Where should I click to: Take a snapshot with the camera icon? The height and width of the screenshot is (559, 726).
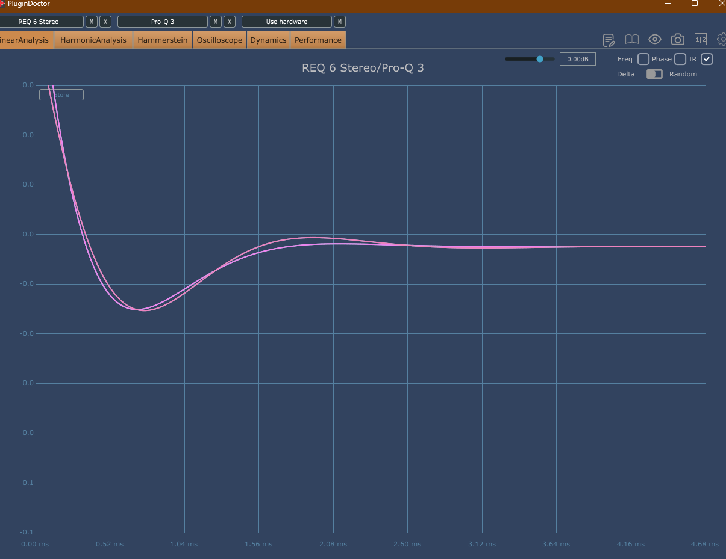[678, 40]
